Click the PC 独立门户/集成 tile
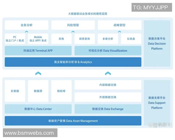Image resolution: width=175 pixels, height=140 pixels. 15,39
